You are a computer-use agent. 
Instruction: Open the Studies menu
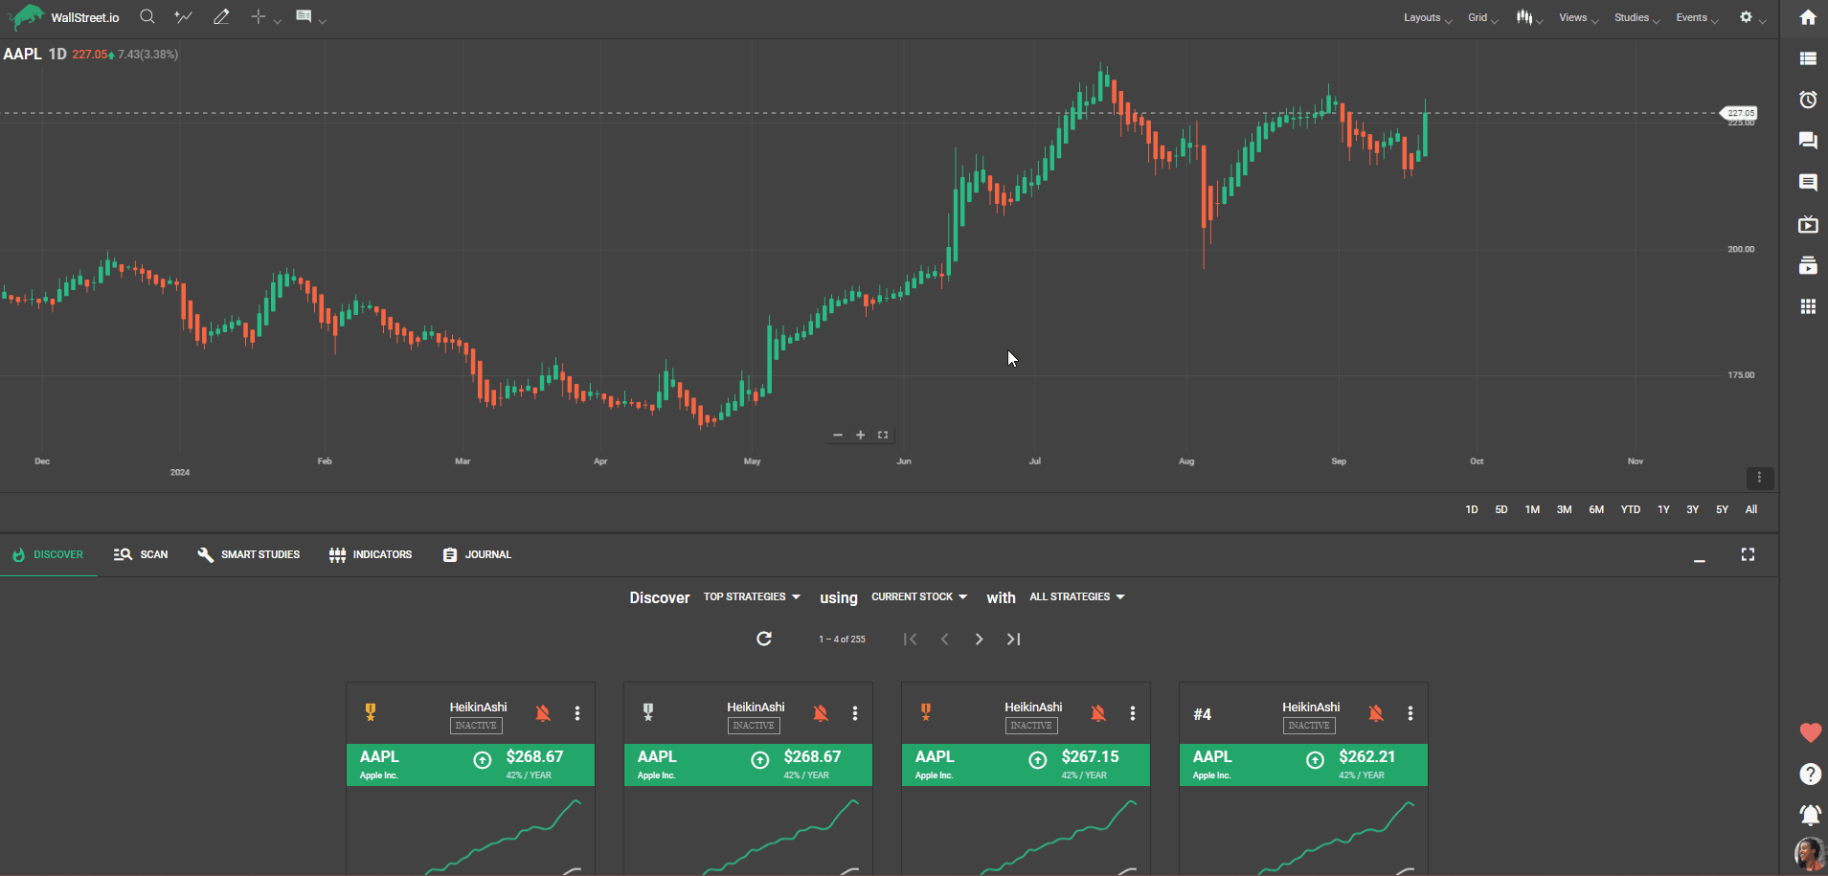click(1636, 18)
